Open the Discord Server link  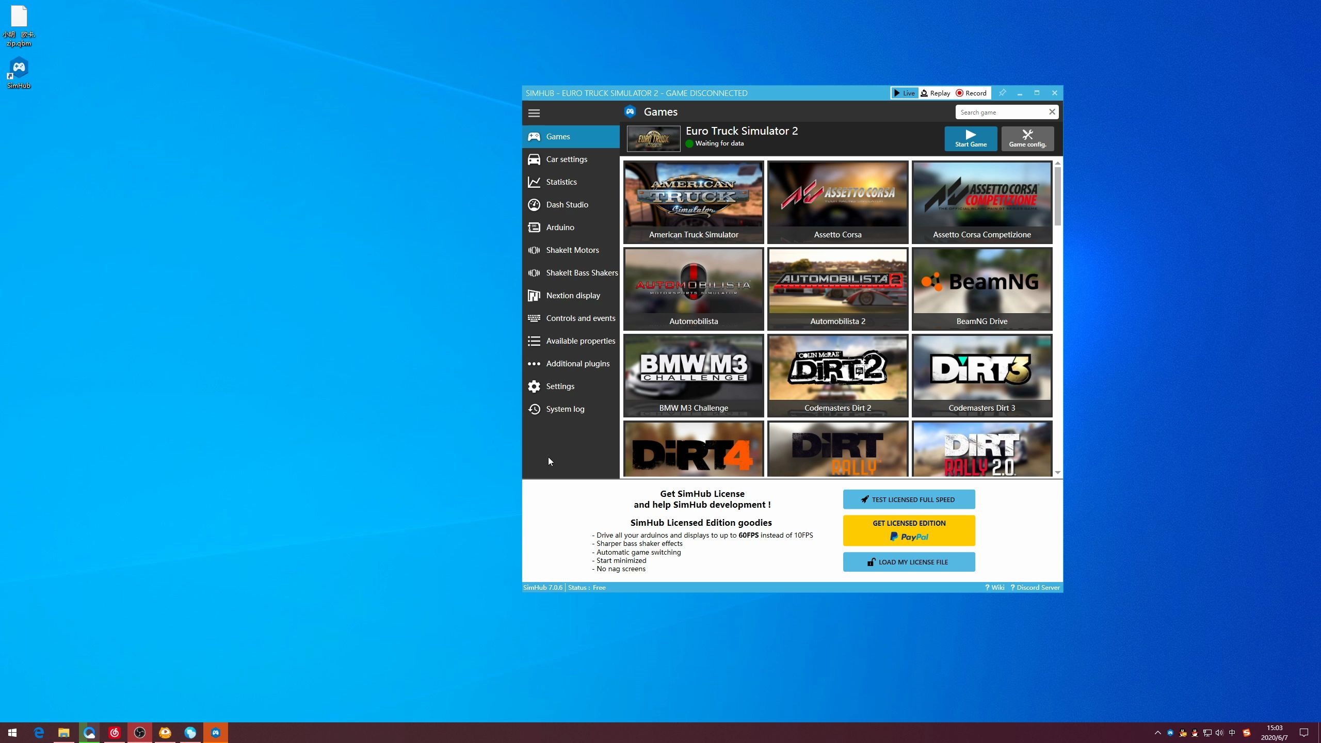1035,588
